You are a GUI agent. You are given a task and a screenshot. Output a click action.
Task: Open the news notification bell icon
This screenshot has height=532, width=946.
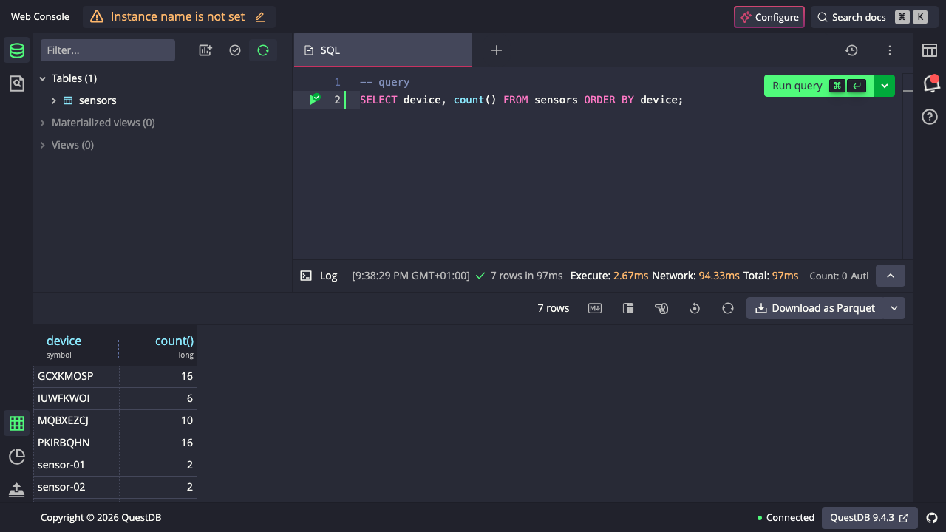coord(930,83)
